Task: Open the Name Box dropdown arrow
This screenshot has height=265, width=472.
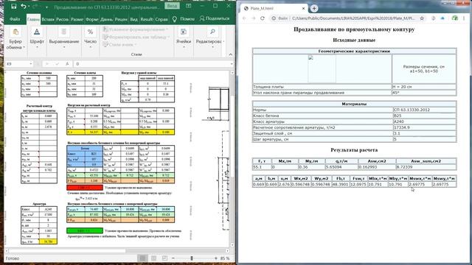Action: pyautogui.click(x=31, y=64)
